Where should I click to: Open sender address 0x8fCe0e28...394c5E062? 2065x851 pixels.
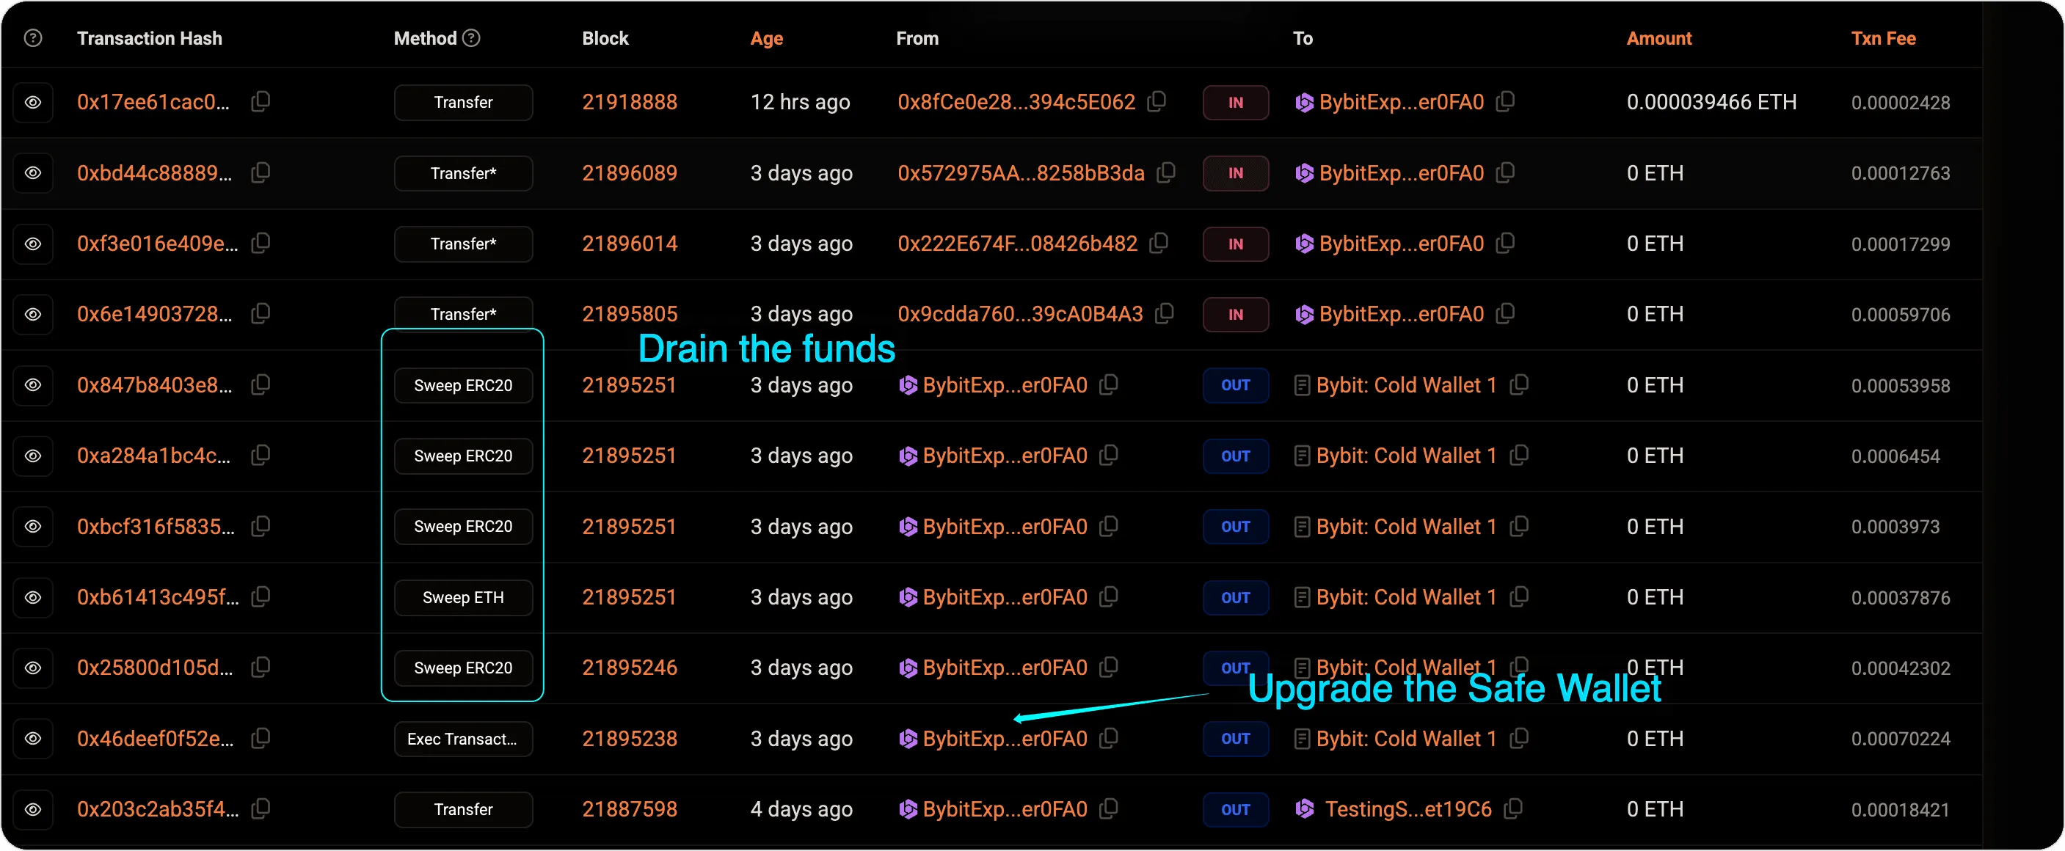coord(1016,103)
